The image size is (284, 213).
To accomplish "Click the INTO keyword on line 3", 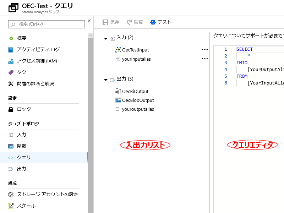I will pyautogui.click(x=242, y=63).
